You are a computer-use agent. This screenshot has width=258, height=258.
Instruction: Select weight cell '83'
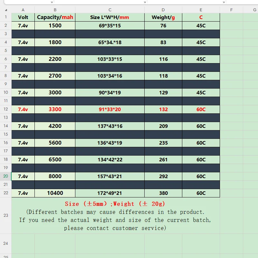click(x=163, y=43)
